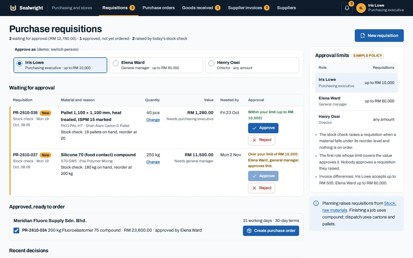Click the Needed by column header
The image size is (413, 258).
click(x=229, y=100)
